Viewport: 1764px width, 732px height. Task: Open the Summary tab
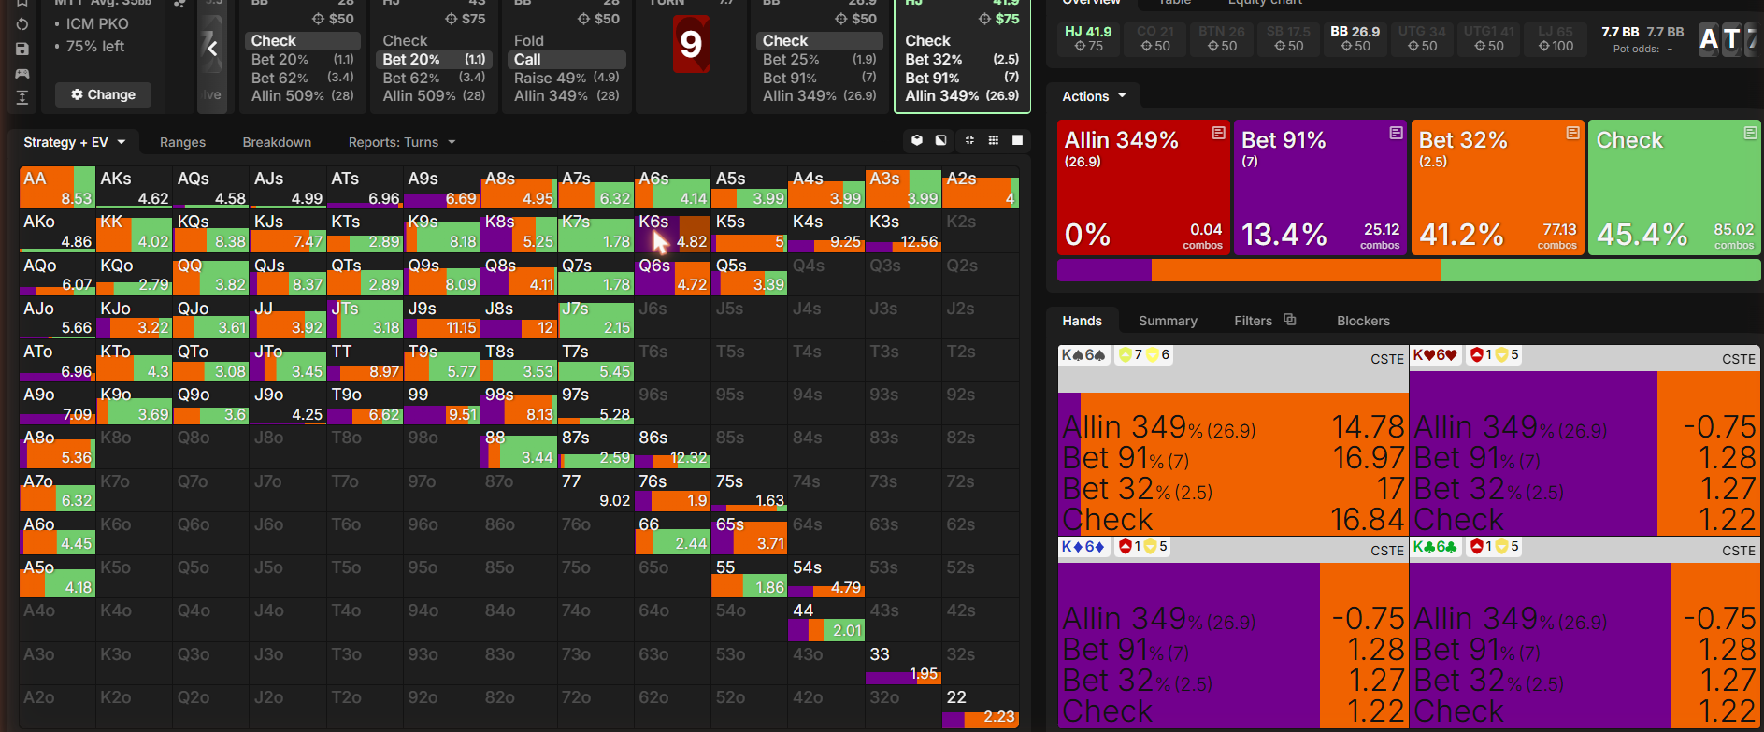tap(1168, 321)
